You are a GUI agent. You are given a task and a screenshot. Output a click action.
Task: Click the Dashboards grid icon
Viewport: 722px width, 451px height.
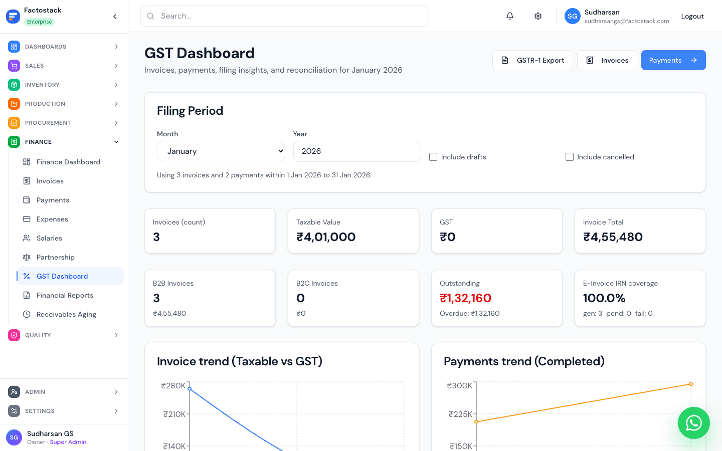[14, 47]
